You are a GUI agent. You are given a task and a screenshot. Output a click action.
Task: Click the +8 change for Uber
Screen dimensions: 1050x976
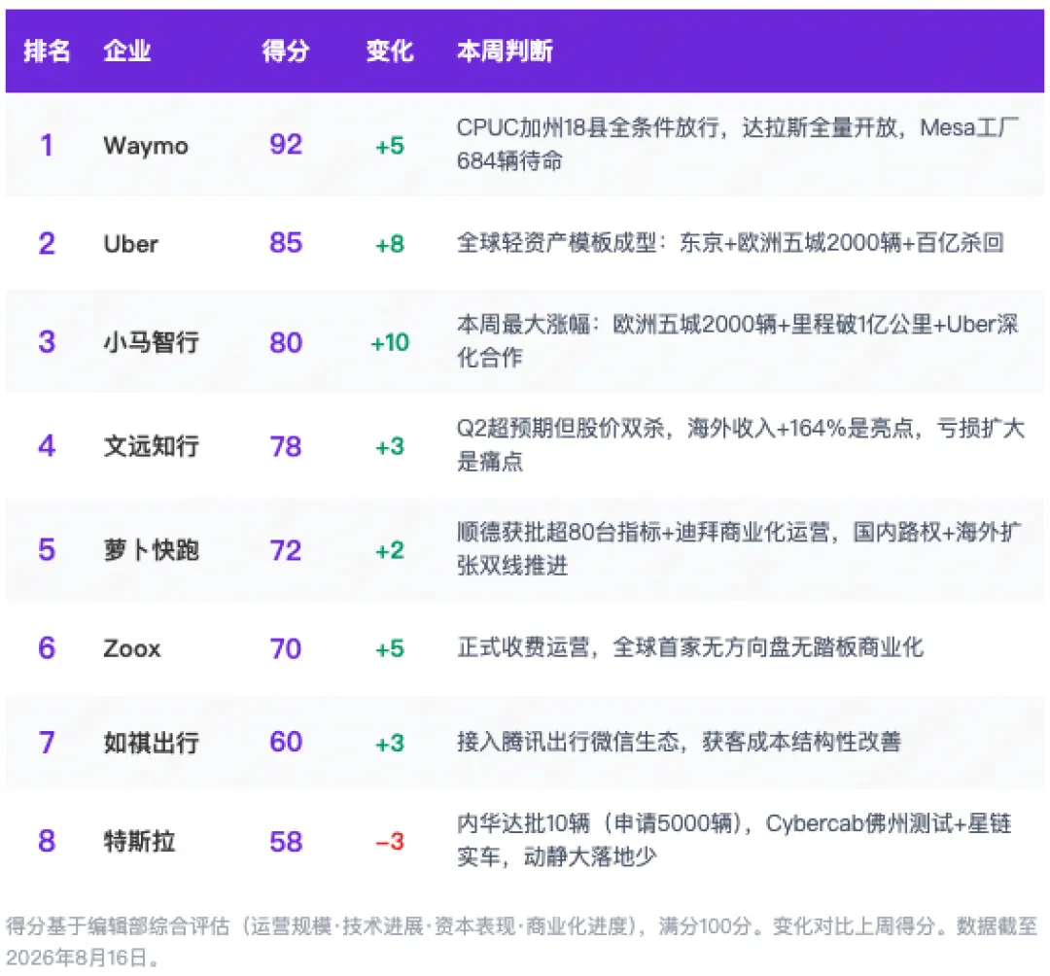390,244
